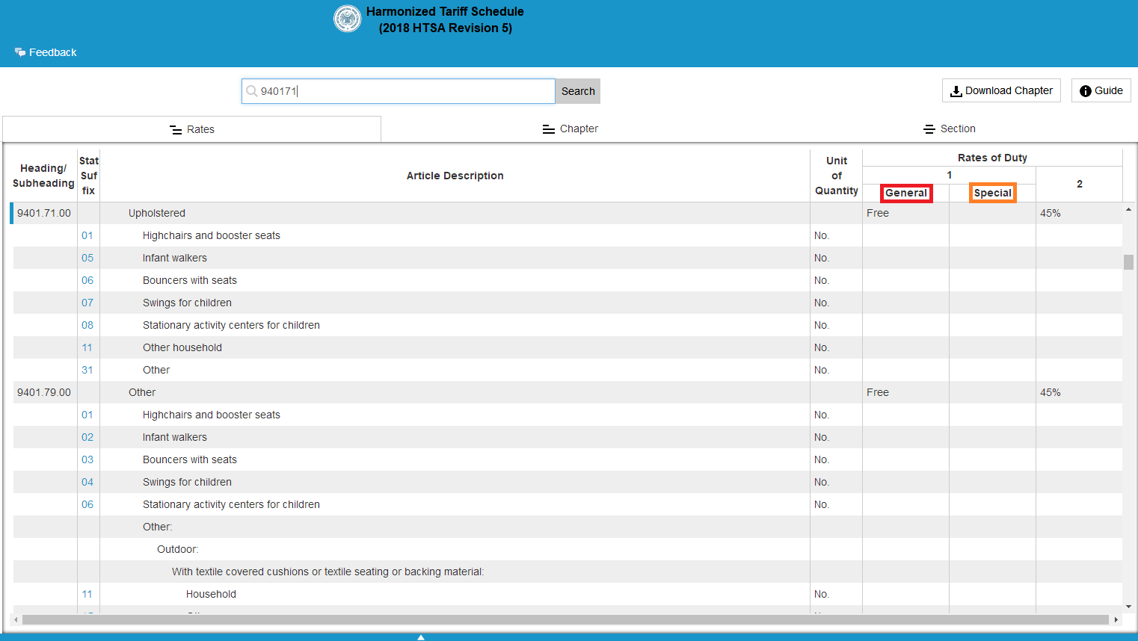Click the column 2 rates header
This screenshot has height=641, width=1138.
point(1080,184)
